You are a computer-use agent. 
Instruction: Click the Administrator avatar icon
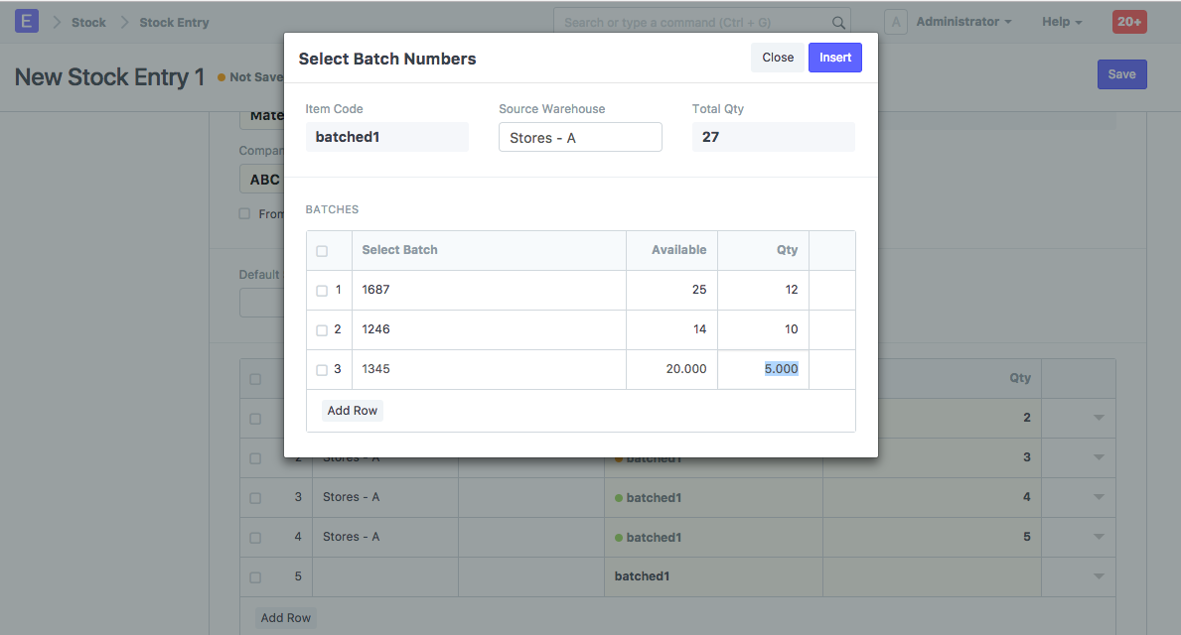pyautogui.click(x=896, y=22)
